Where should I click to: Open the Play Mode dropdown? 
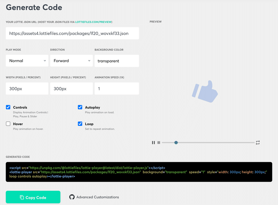(x=27, y=61)
